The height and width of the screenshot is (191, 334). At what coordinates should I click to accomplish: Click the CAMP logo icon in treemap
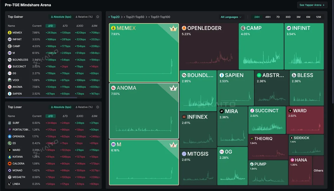pyautogui.click(x=243, y=28)
